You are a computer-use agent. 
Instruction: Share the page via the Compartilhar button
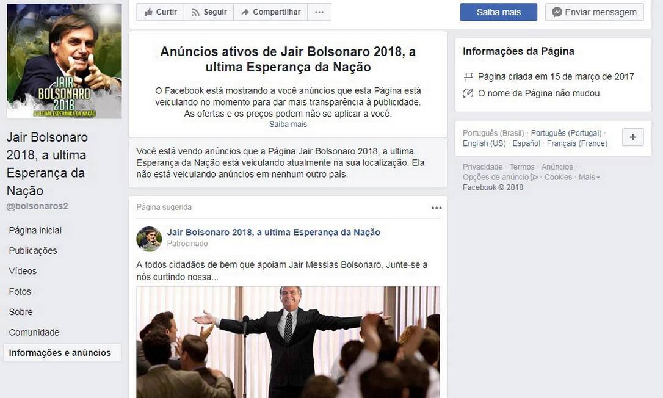click(270, 12)
